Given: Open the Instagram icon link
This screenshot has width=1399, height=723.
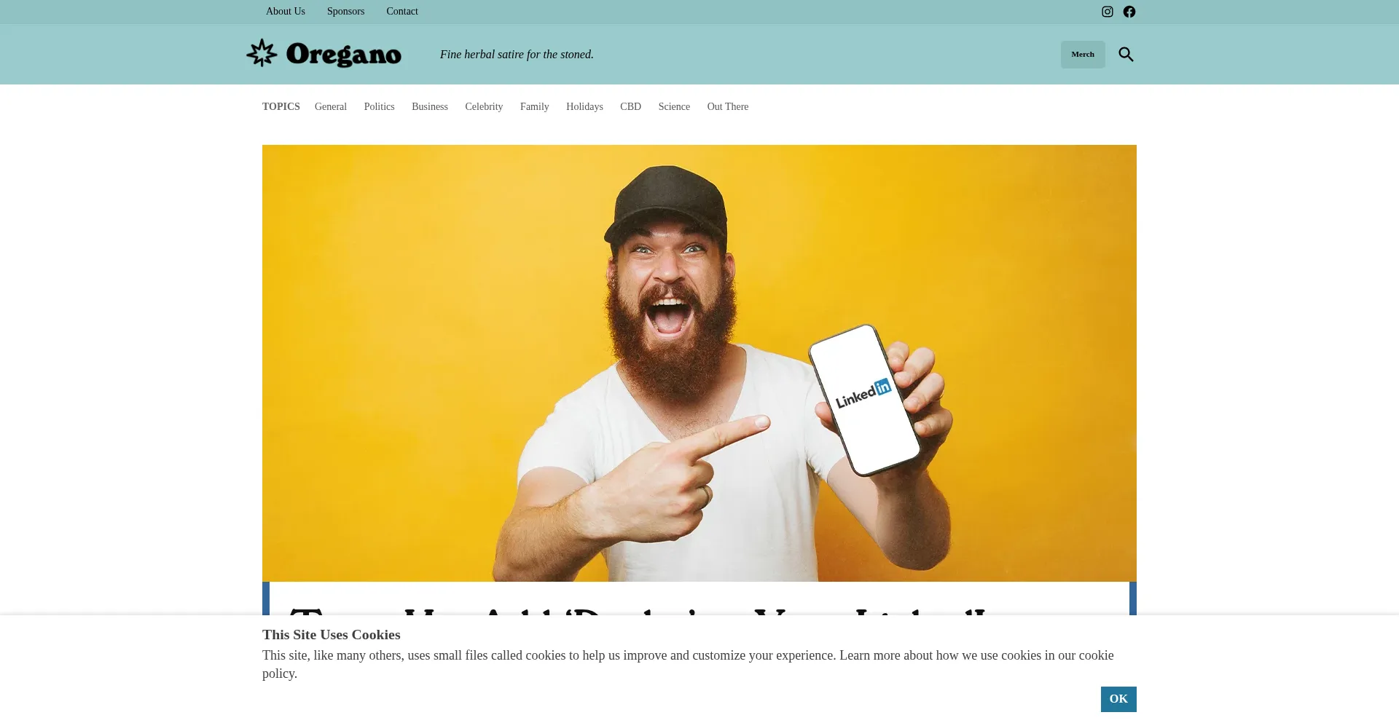Looking at the screenshot, I should pos(1108,12).
